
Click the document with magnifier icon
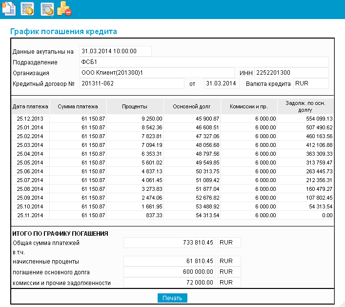(47, 8)
